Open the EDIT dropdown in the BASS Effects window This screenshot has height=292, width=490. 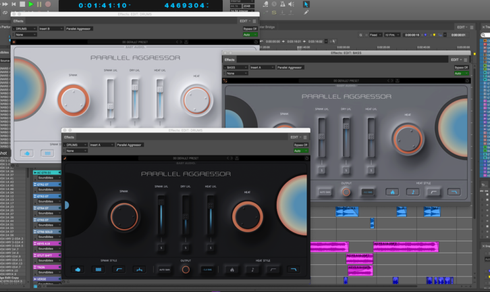456,59
